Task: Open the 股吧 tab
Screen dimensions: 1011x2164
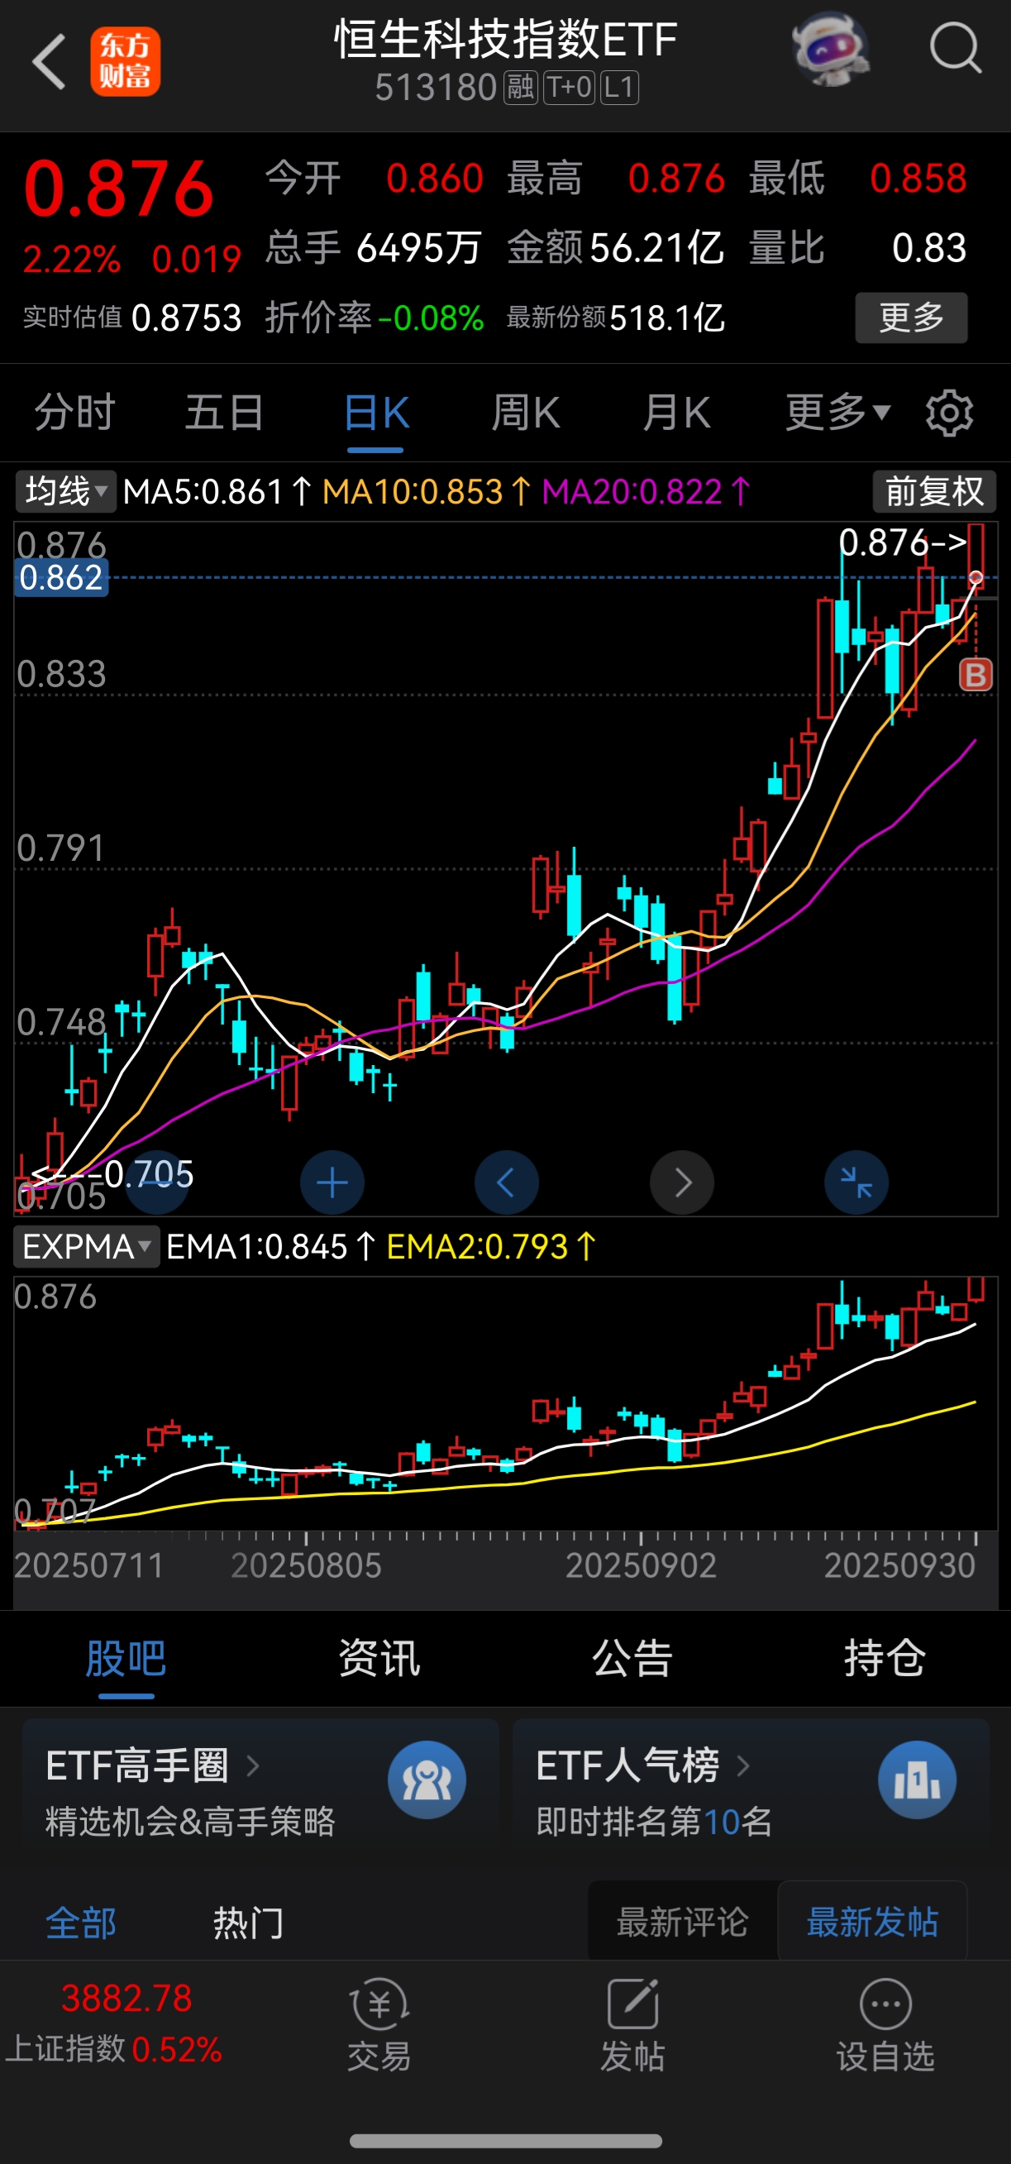Action: coord(126,1658)
